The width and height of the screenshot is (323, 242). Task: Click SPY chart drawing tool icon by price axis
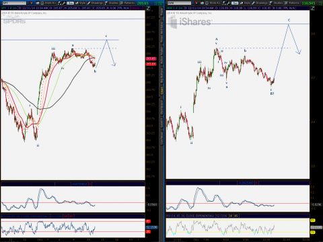pyautogui.click(x=149, y=8)
